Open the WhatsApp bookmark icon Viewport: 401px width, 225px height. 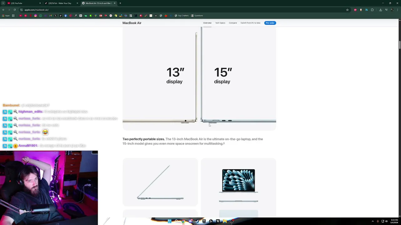[40, 16]
